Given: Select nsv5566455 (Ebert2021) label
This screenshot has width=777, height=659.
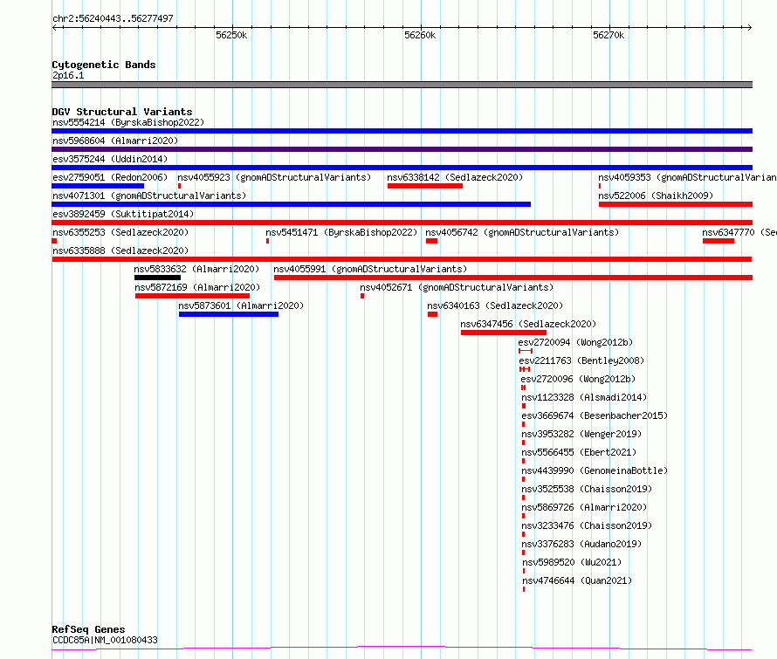Looking at the screenshot, I should pos(579,452).
